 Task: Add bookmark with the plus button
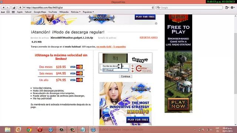click(x=20, y=7)
